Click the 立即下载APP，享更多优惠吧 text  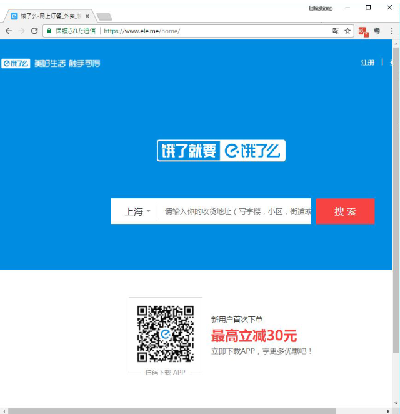click(262, 351)
